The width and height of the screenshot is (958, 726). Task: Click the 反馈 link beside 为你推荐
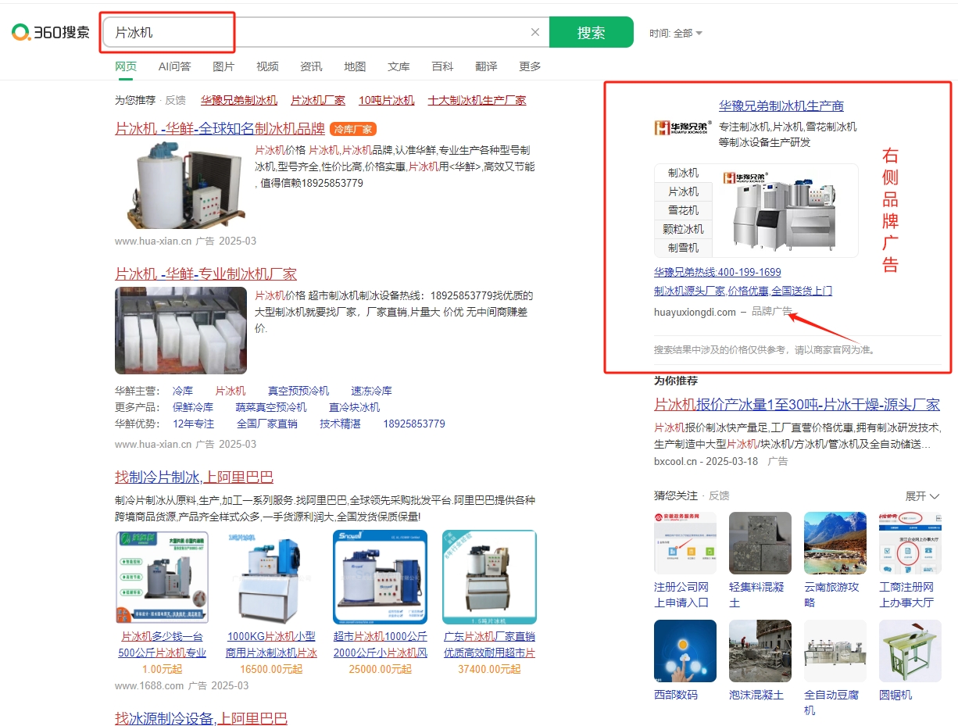coord(175,100)
